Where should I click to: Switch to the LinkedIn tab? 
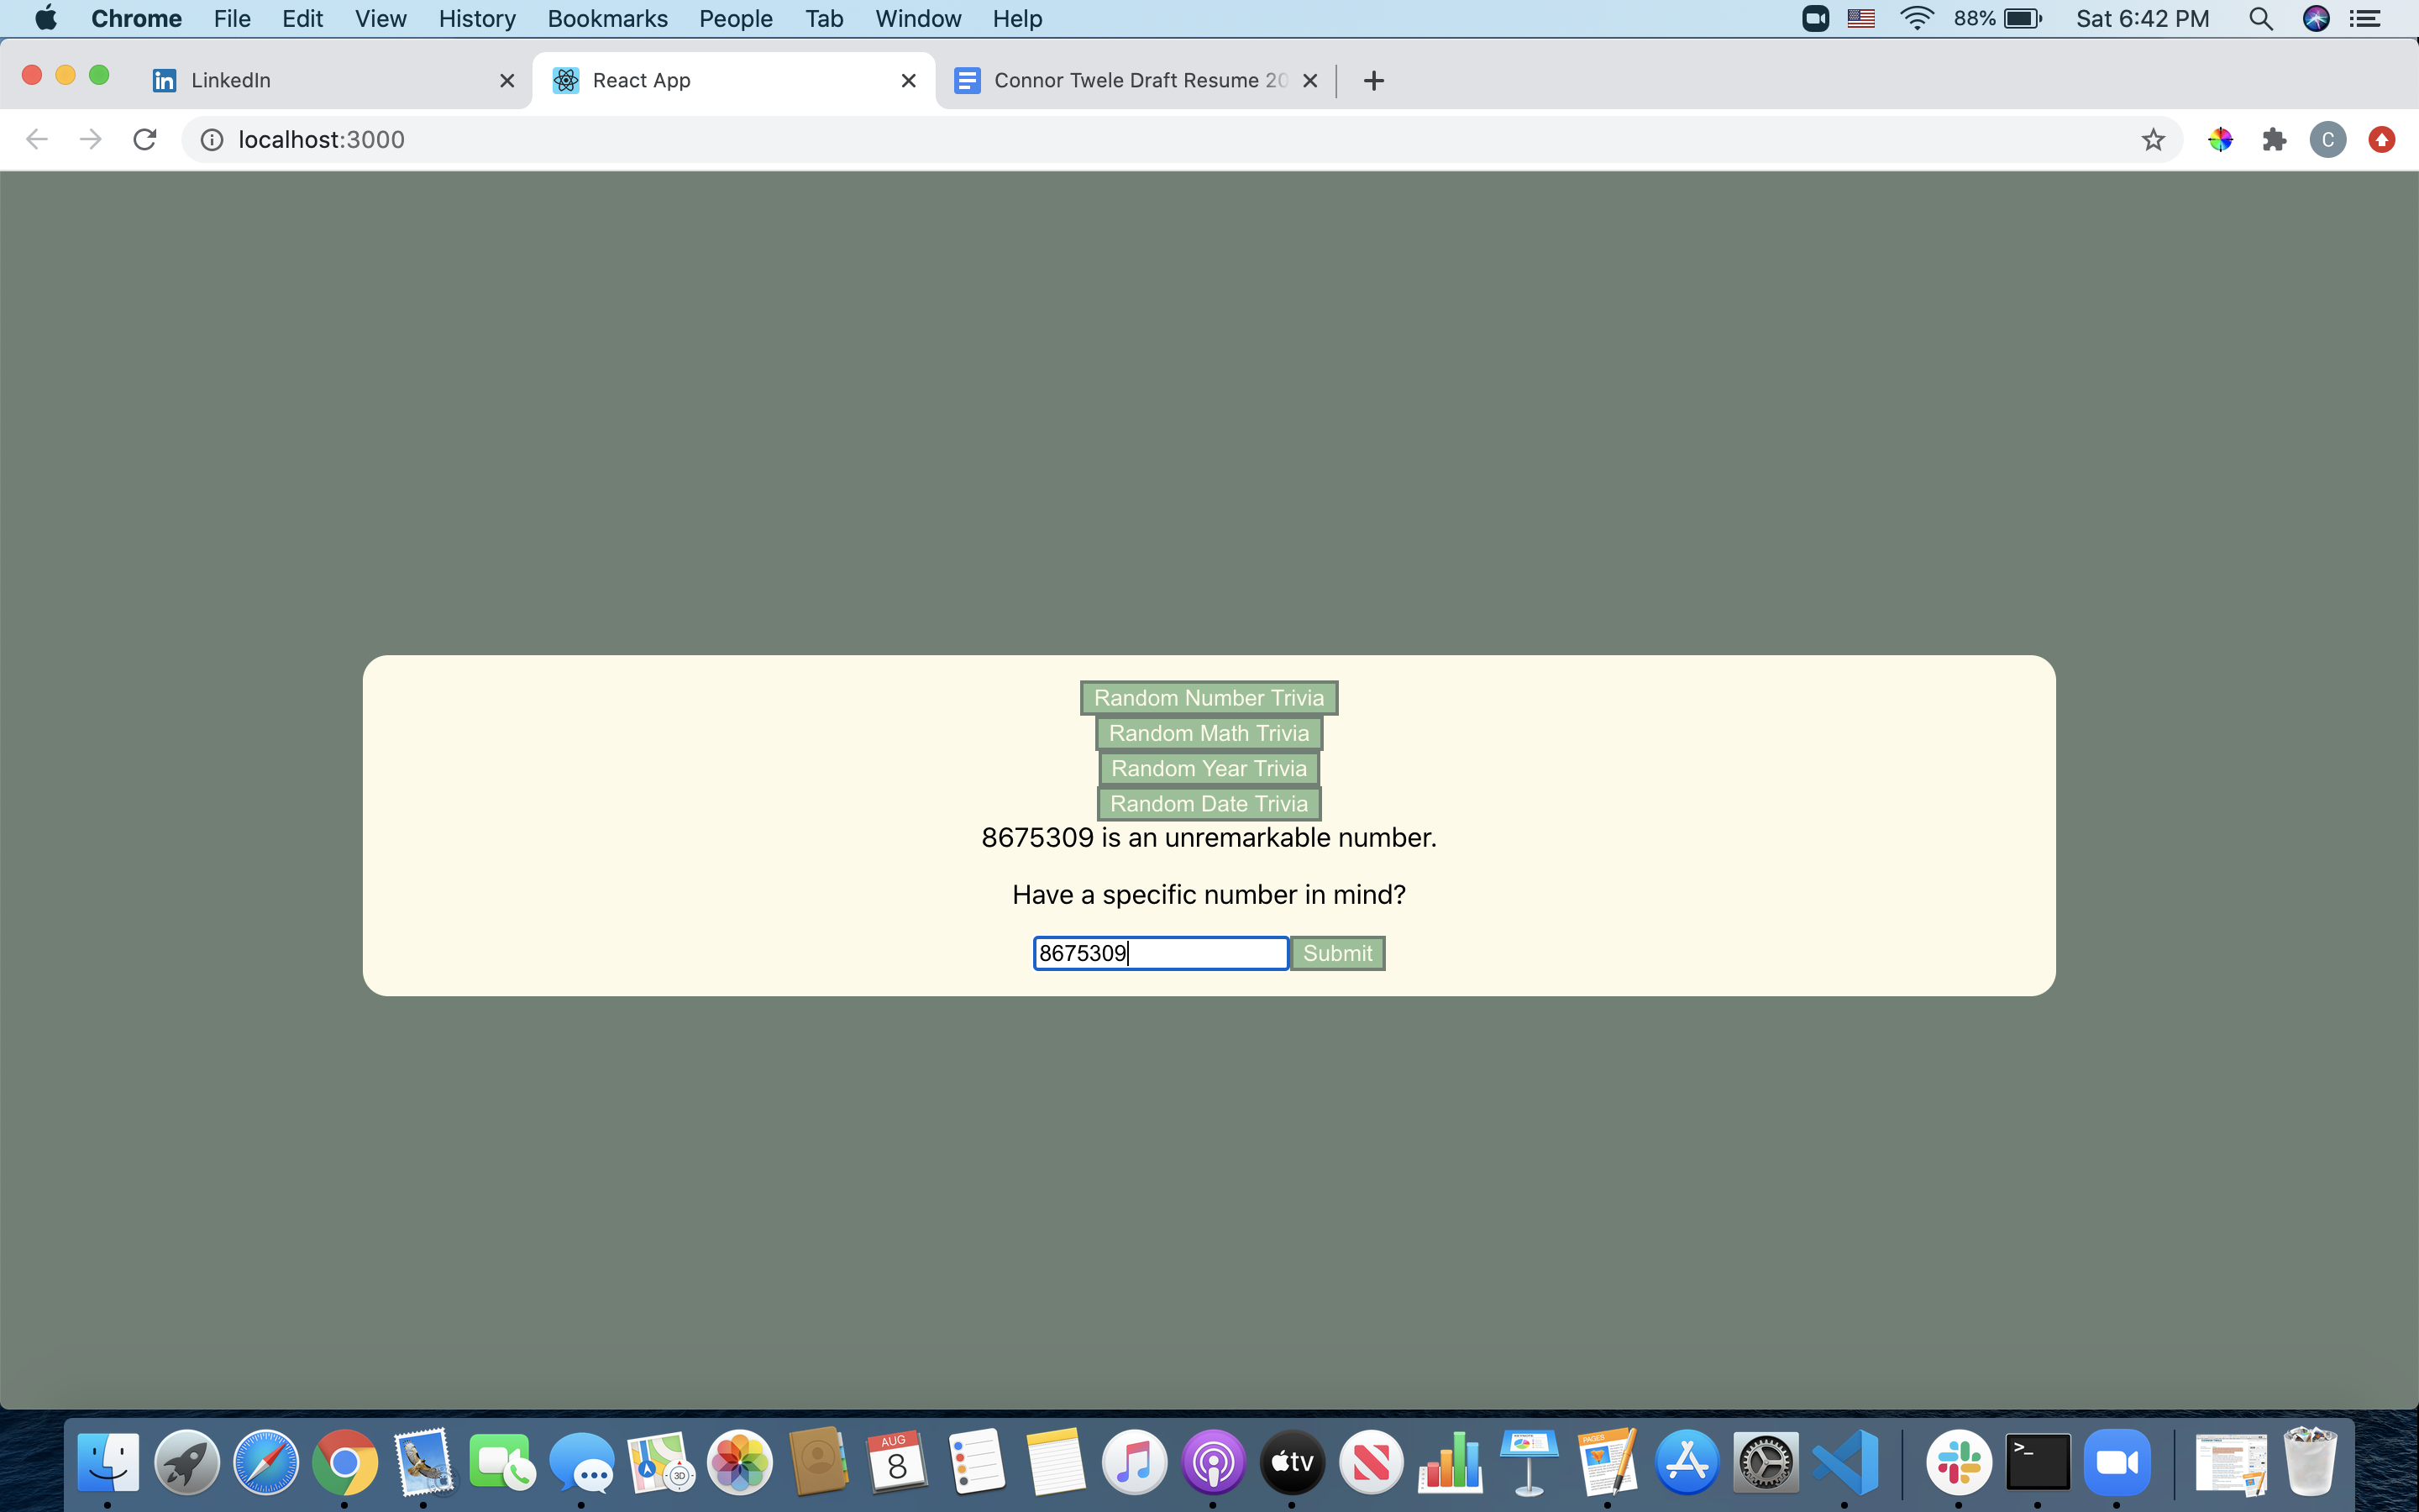tap(320, 80)
